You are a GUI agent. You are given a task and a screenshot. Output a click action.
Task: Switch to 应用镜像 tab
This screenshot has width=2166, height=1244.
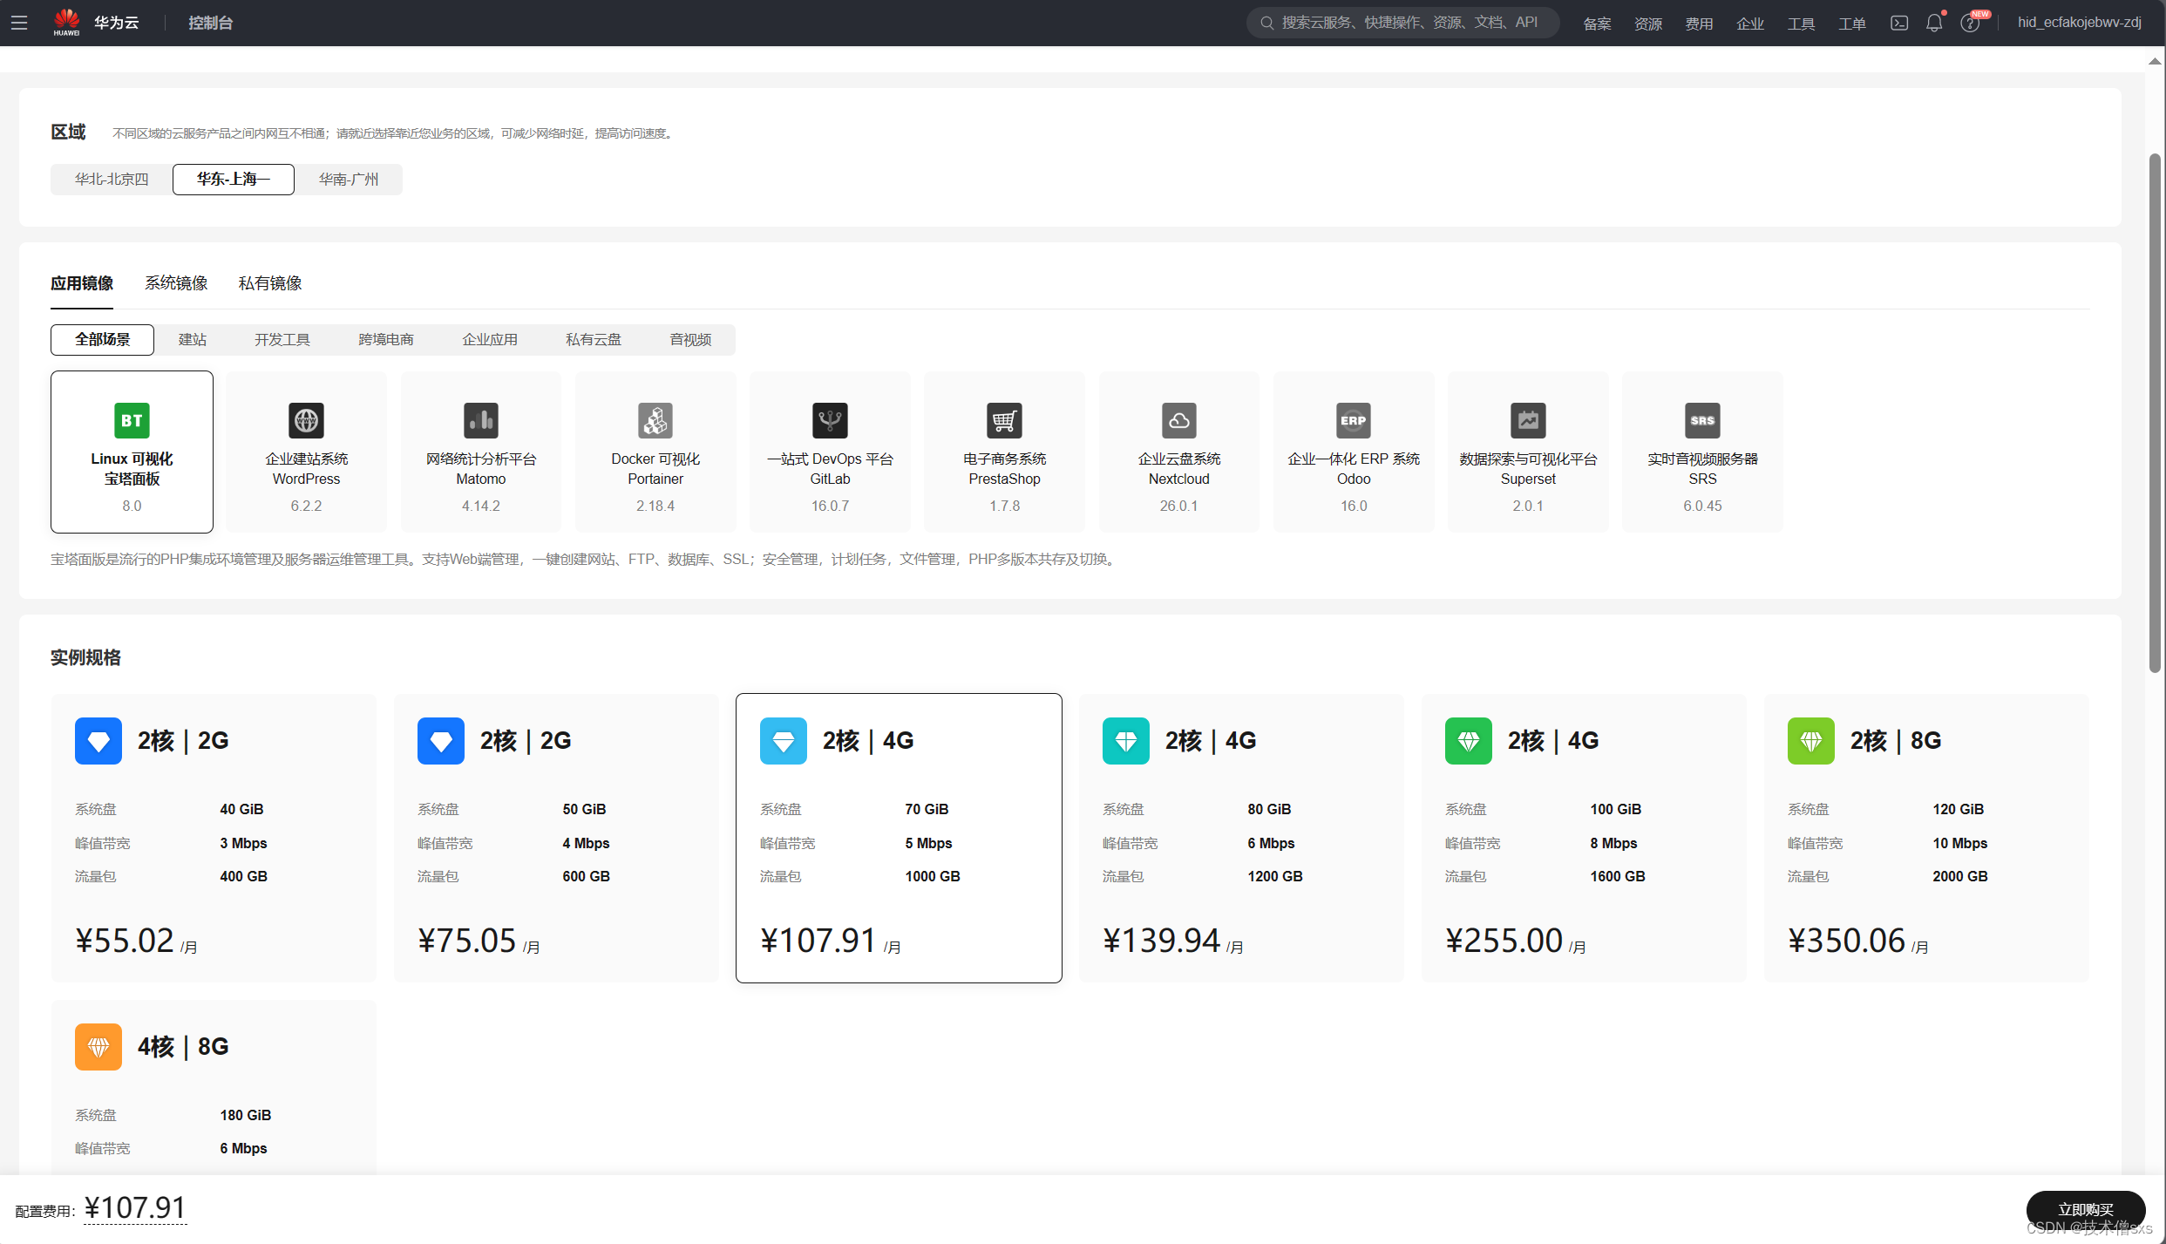(x=82, y=283)
